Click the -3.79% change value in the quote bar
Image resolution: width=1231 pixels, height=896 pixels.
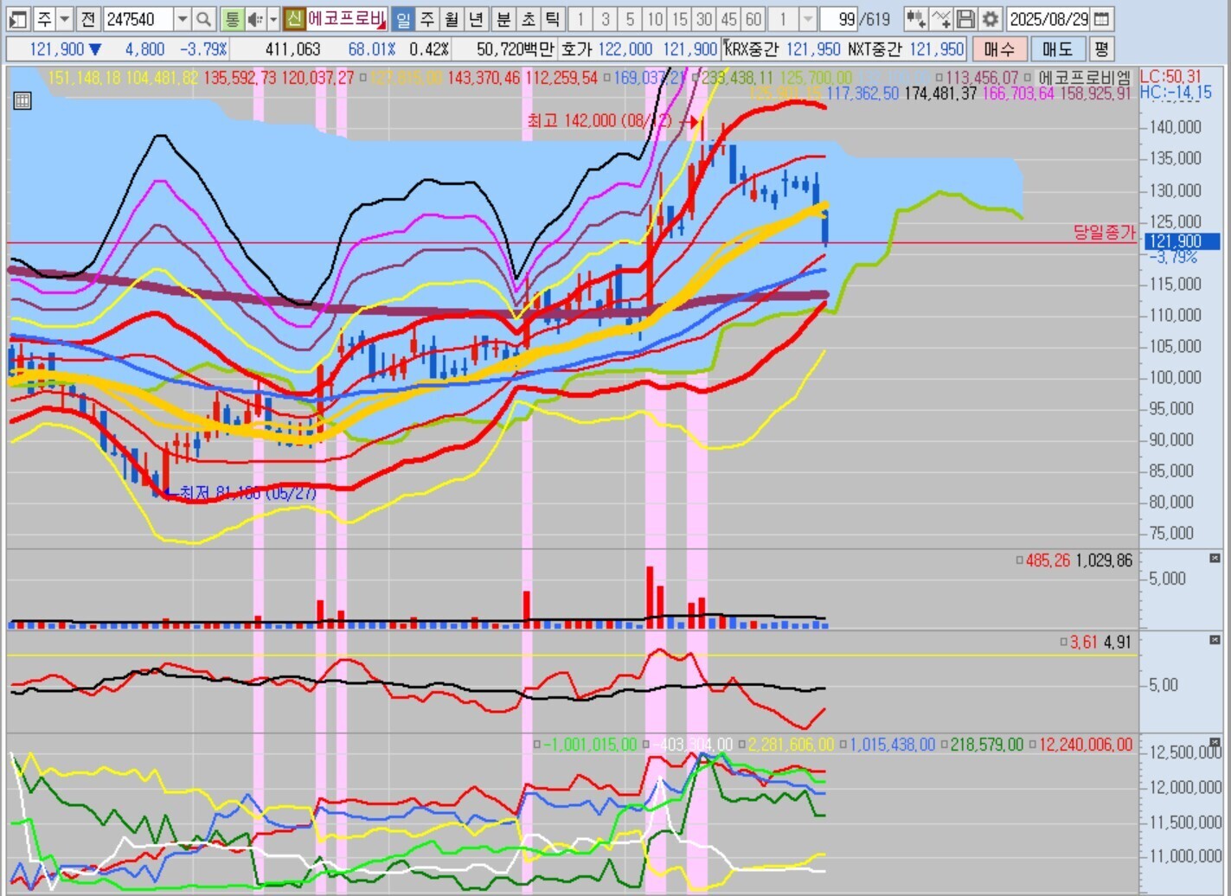tap(203, 49)
